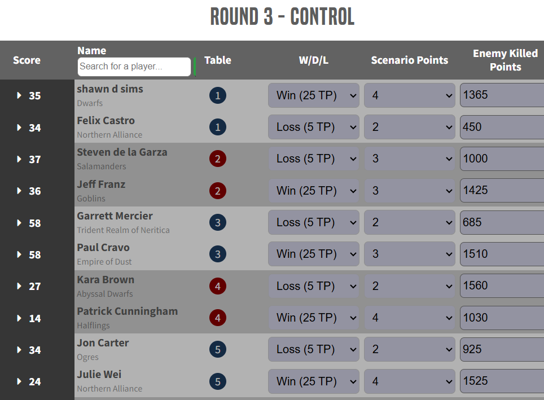Open Scenario Points dropdown for Jeff Franz
544x400 pixels.
[x=409, y=191]
